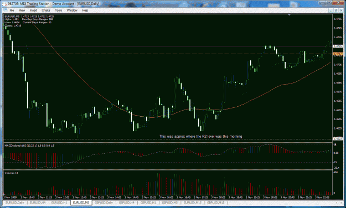The image size is (346, 208).
Task: Open the Tools menu
Action: 59,10
